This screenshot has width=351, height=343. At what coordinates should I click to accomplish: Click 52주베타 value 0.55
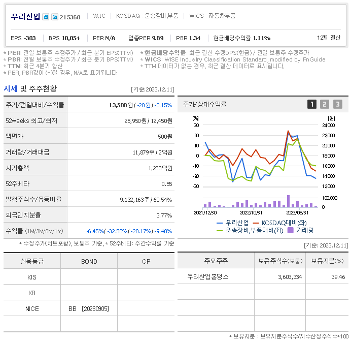[x=167, y=184]
